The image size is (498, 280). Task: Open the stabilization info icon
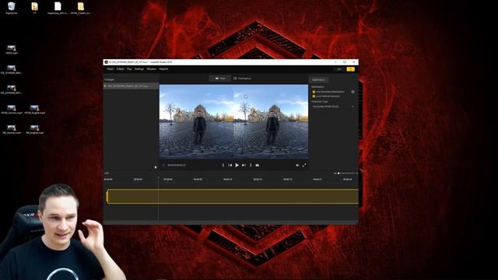coord(352,92)
